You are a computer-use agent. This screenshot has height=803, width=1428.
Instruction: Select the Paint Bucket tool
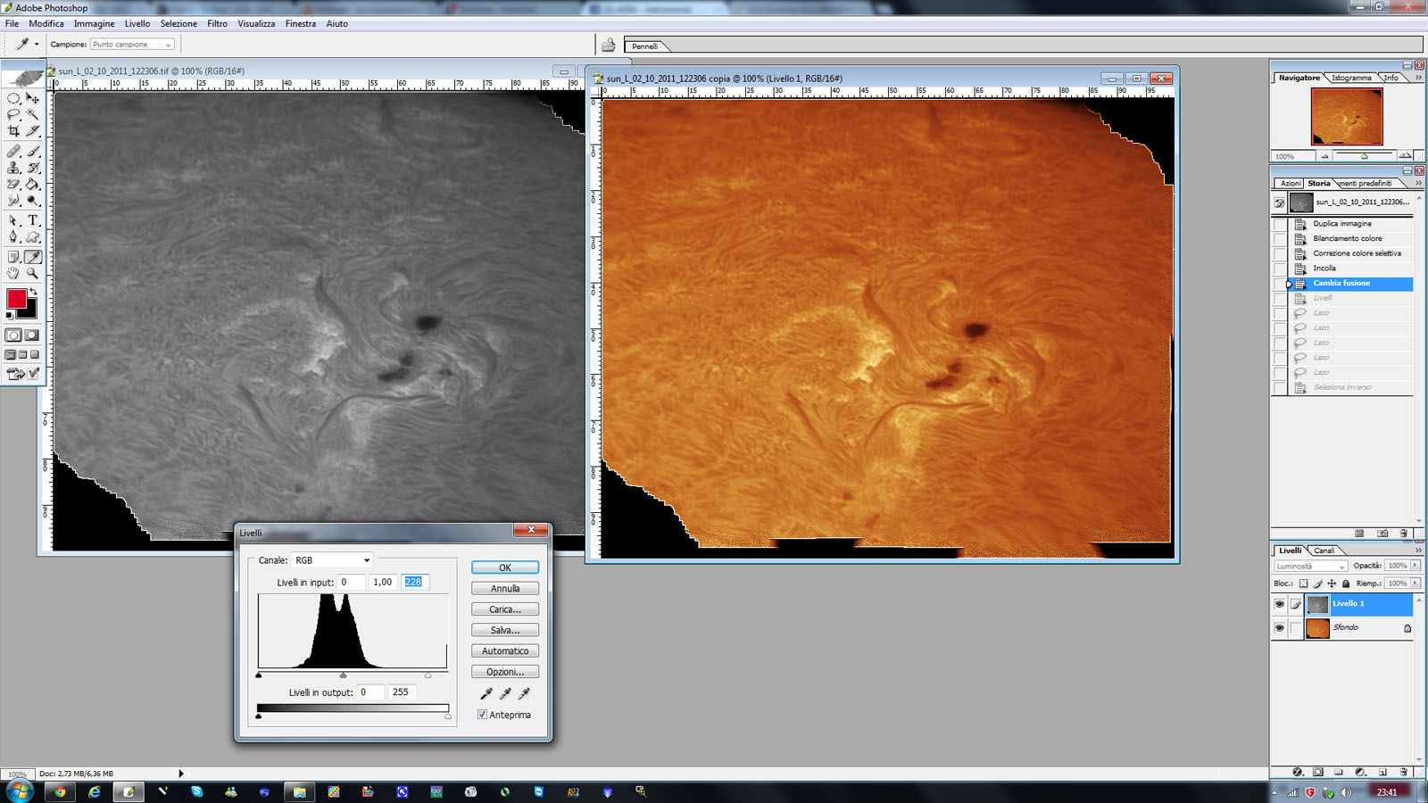33,185
